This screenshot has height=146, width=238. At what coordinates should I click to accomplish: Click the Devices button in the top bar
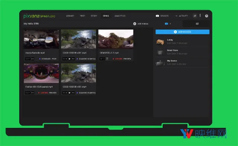coord(162,16)
